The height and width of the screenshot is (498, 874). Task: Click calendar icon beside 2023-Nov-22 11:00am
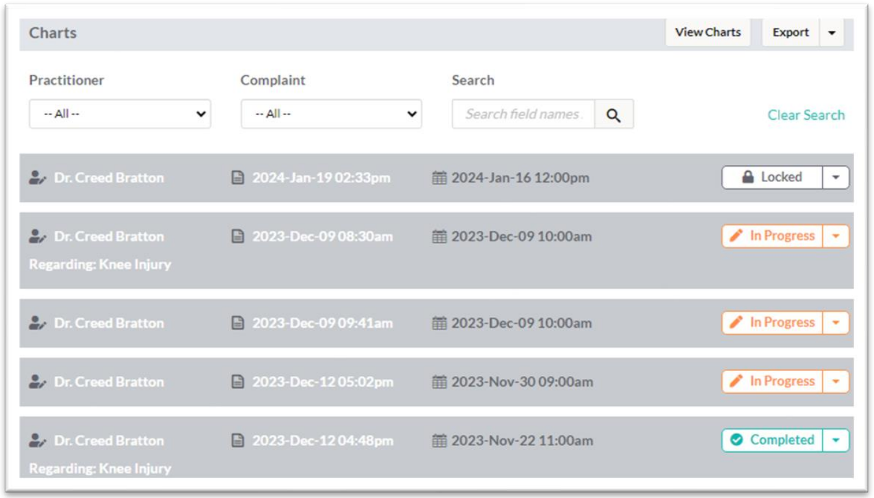click(439, 440)
